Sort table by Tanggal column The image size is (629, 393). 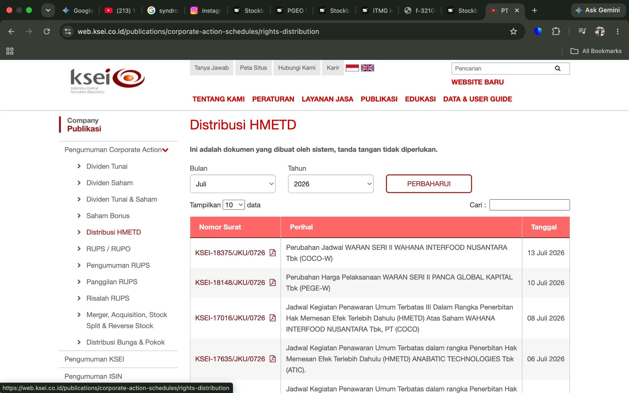[546, 227]
